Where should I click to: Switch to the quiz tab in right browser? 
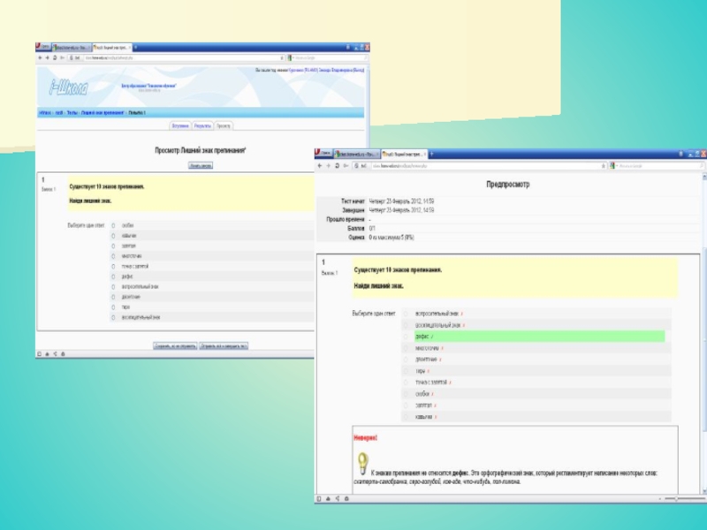tap(404, 154)
